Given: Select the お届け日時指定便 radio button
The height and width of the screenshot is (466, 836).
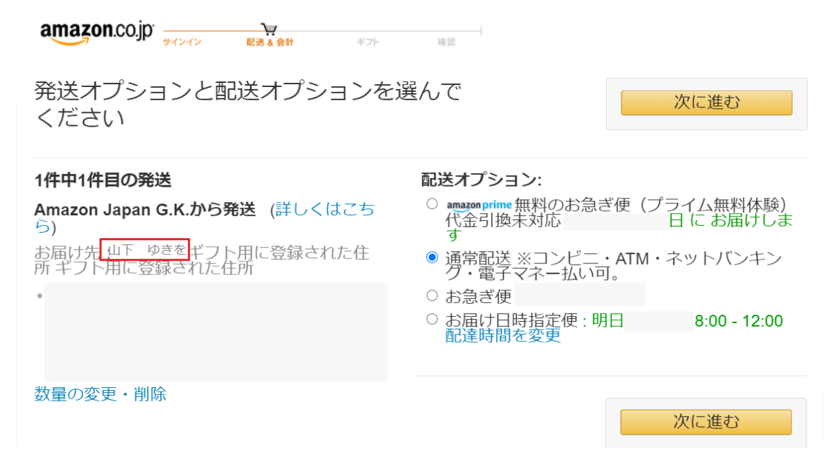Looking at the screenshot, I should [x=432, y=320].
